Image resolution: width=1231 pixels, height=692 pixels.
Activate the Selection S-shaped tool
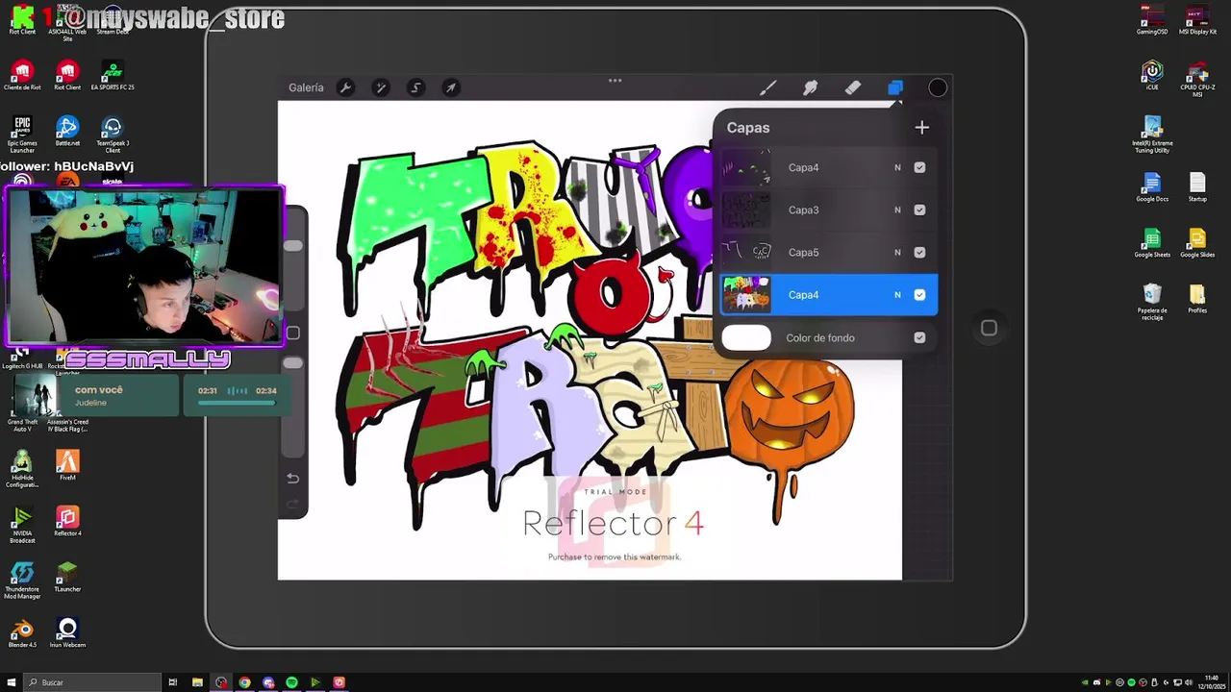coord(415,87)
